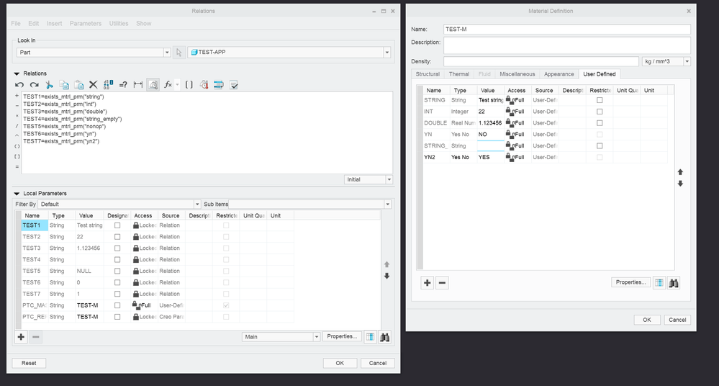Switch to the Structural tab

point(428,74)
